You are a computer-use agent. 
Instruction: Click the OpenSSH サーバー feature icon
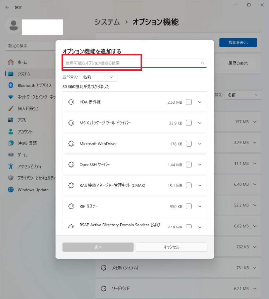pyautogui.click(x=71, y=165)
